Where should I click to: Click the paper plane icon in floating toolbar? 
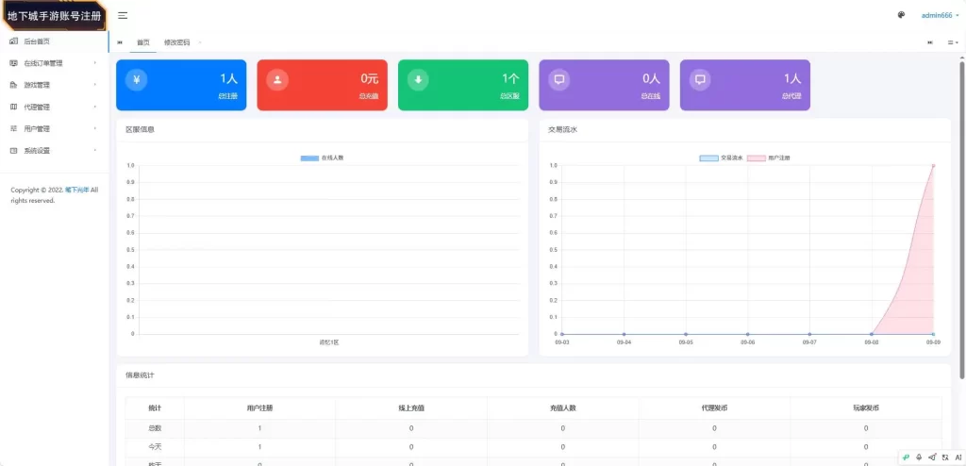(x=932, y=457)
